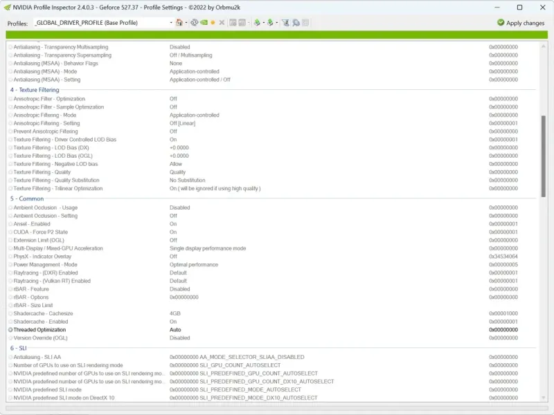Click SLI_GPU_COUNT_AUTOSELECT value

[225, 365]
